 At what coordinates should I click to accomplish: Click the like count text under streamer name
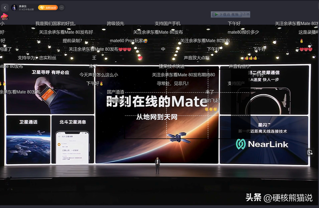tap(26, 9)
